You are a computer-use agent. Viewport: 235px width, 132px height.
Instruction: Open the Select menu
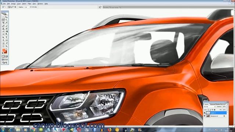tap(24, 4)
